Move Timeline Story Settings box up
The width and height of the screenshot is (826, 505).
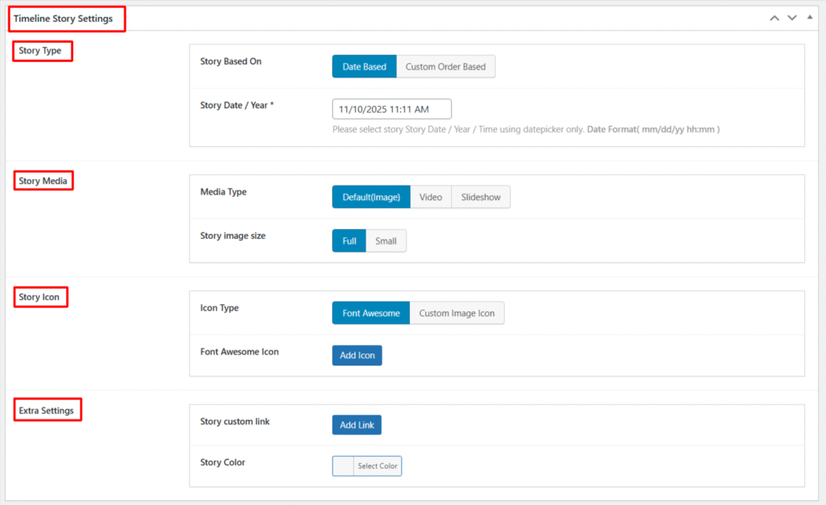click(x=774, y=17)
